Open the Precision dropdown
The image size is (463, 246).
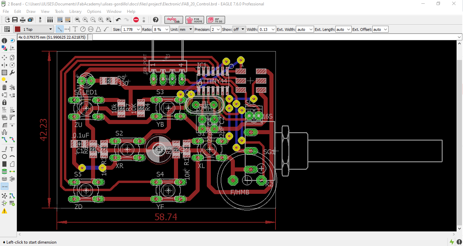216,29
